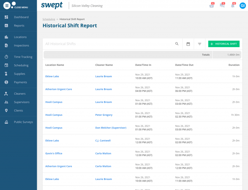Screen dimensions: 248x190
Task: Open the Dashboard sidebar icon
Action: coord(6,17)
